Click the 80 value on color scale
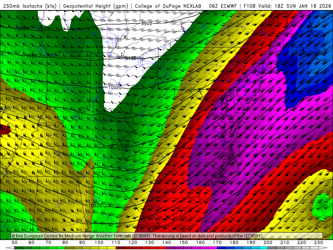This screenshot has width=333, height=250. click(65, 242)
